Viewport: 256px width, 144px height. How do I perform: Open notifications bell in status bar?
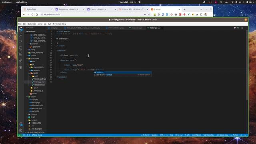245,135
